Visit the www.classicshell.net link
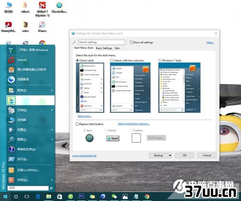 click(84, 156)
